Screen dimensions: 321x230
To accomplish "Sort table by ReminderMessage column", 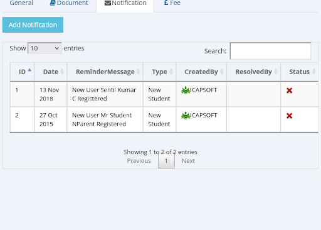I will (x=105, y=72).
